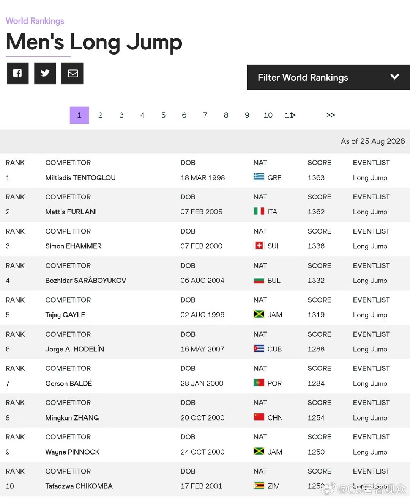Open Simon EHAMMER competitor profile
Viewport: 410px width, 499px height.
73,246
